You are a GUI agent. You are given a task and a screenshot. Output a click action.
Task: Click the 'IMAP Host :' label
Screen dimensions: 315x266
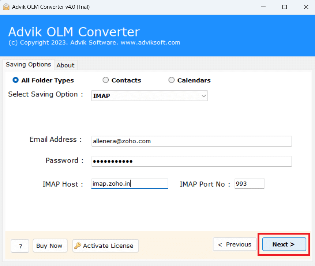(63, 184)
